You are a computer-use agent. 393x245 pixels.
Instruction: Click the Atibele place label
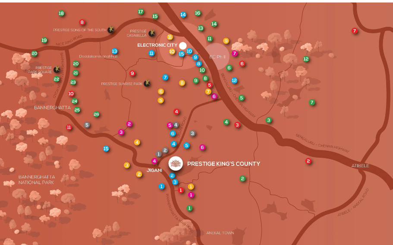tap(360, 165)
